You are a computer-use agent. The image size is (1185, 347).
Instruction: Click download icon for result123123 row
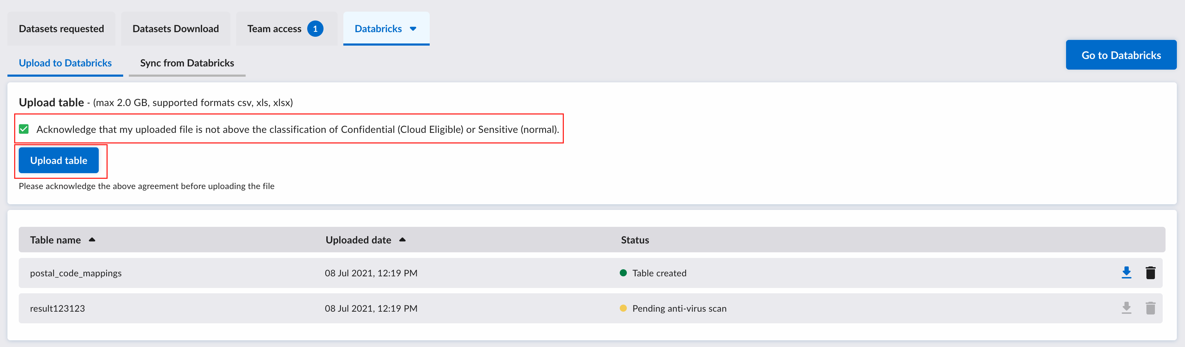(1126, 308)
